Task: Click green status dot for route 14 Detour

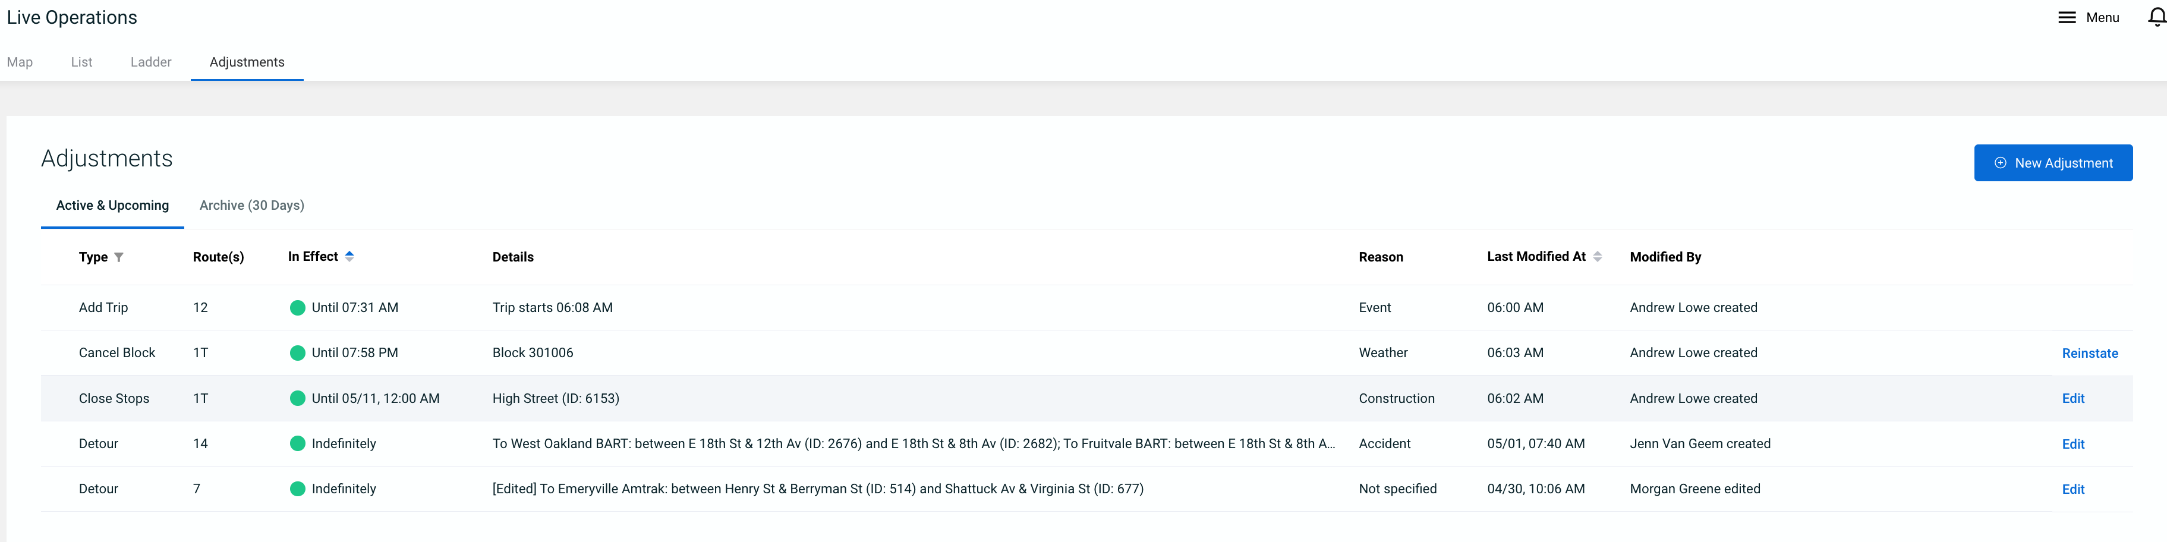Action: [x=297, y=445]
